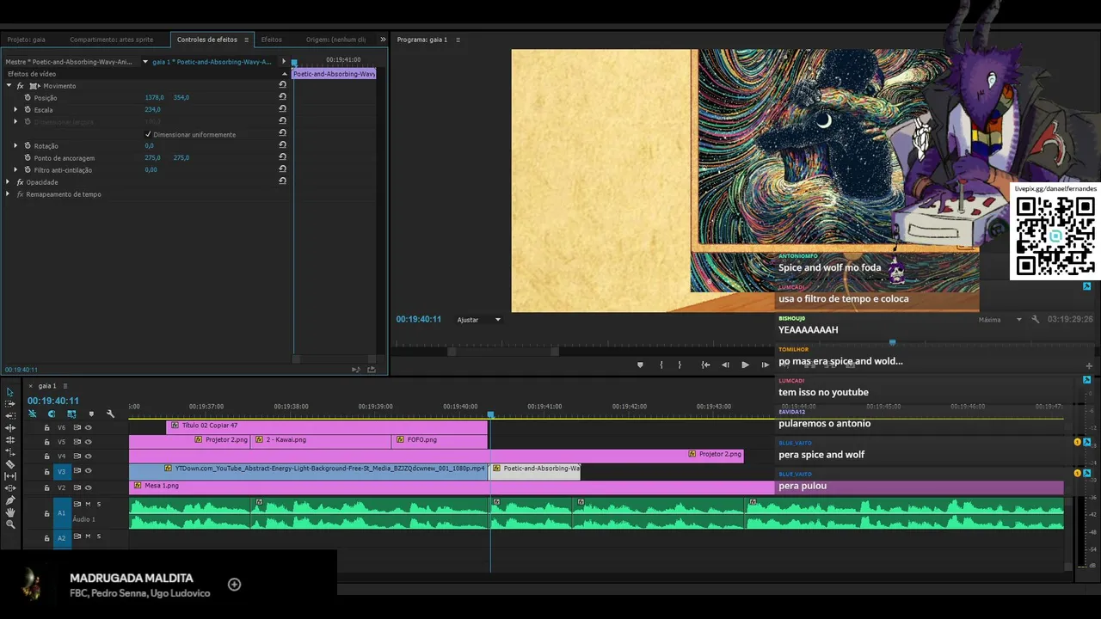Toggle stopwatch for Ponto de ancoragem
This screenshot has width=1101, height=619.
click(28, 158)
